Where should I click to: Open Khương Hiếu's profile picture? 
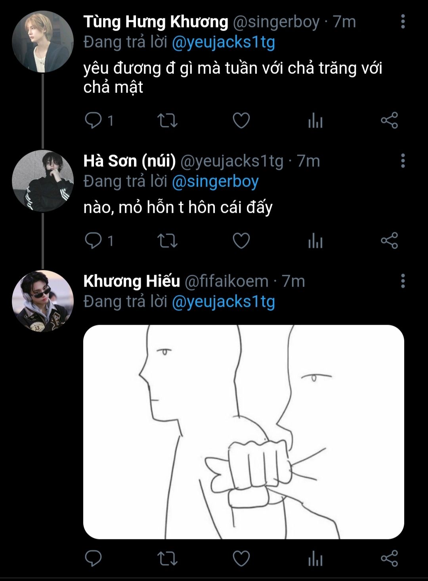pyautogui.click(x=43, y=301)
